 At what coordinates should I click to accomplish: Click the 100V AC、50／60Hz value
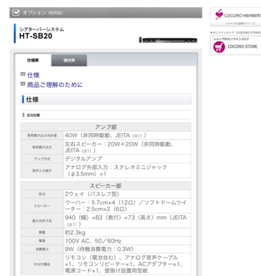click(x=93, y=241)
